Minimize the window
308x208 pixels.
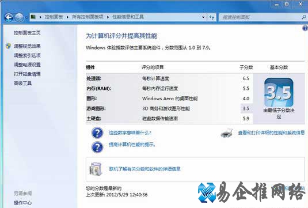pos(276,5)
